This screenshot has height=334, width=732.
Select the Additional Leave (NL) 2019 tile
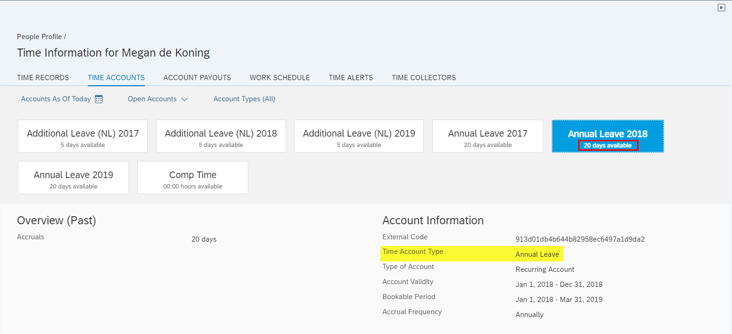(x=359, y=136)
